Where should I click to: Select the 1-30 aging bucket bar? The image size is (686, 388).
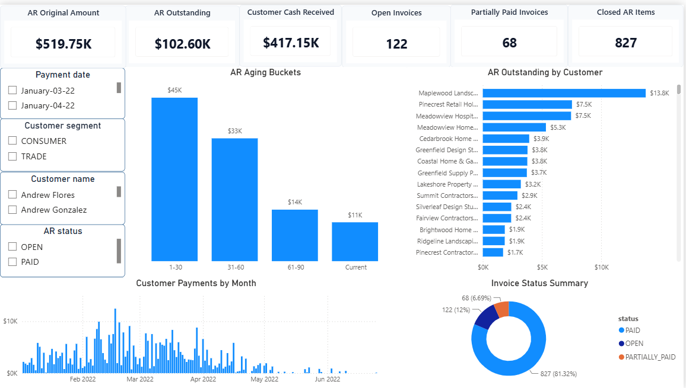[174, 179]
